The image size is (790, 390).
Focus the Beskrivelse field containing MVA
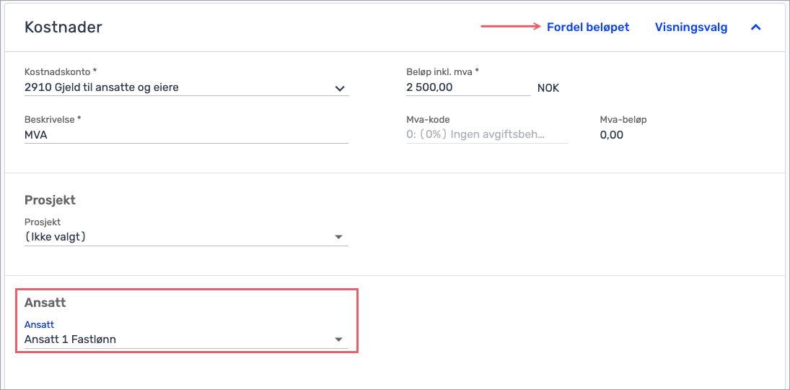coord(186,135)
